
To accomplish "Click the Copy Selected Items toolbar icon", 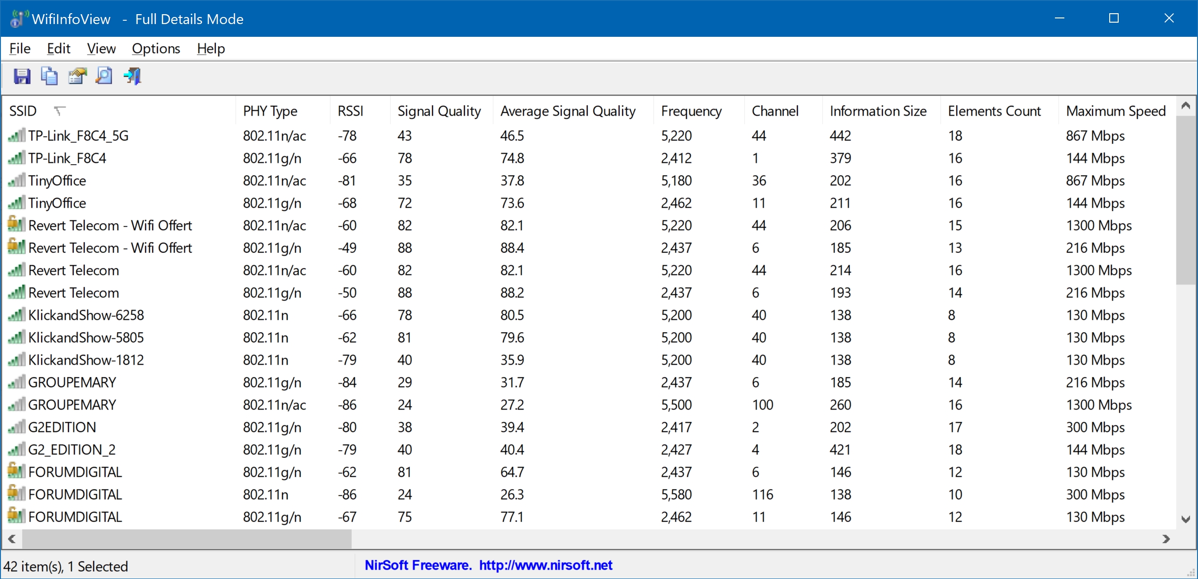I will (49, 76).
